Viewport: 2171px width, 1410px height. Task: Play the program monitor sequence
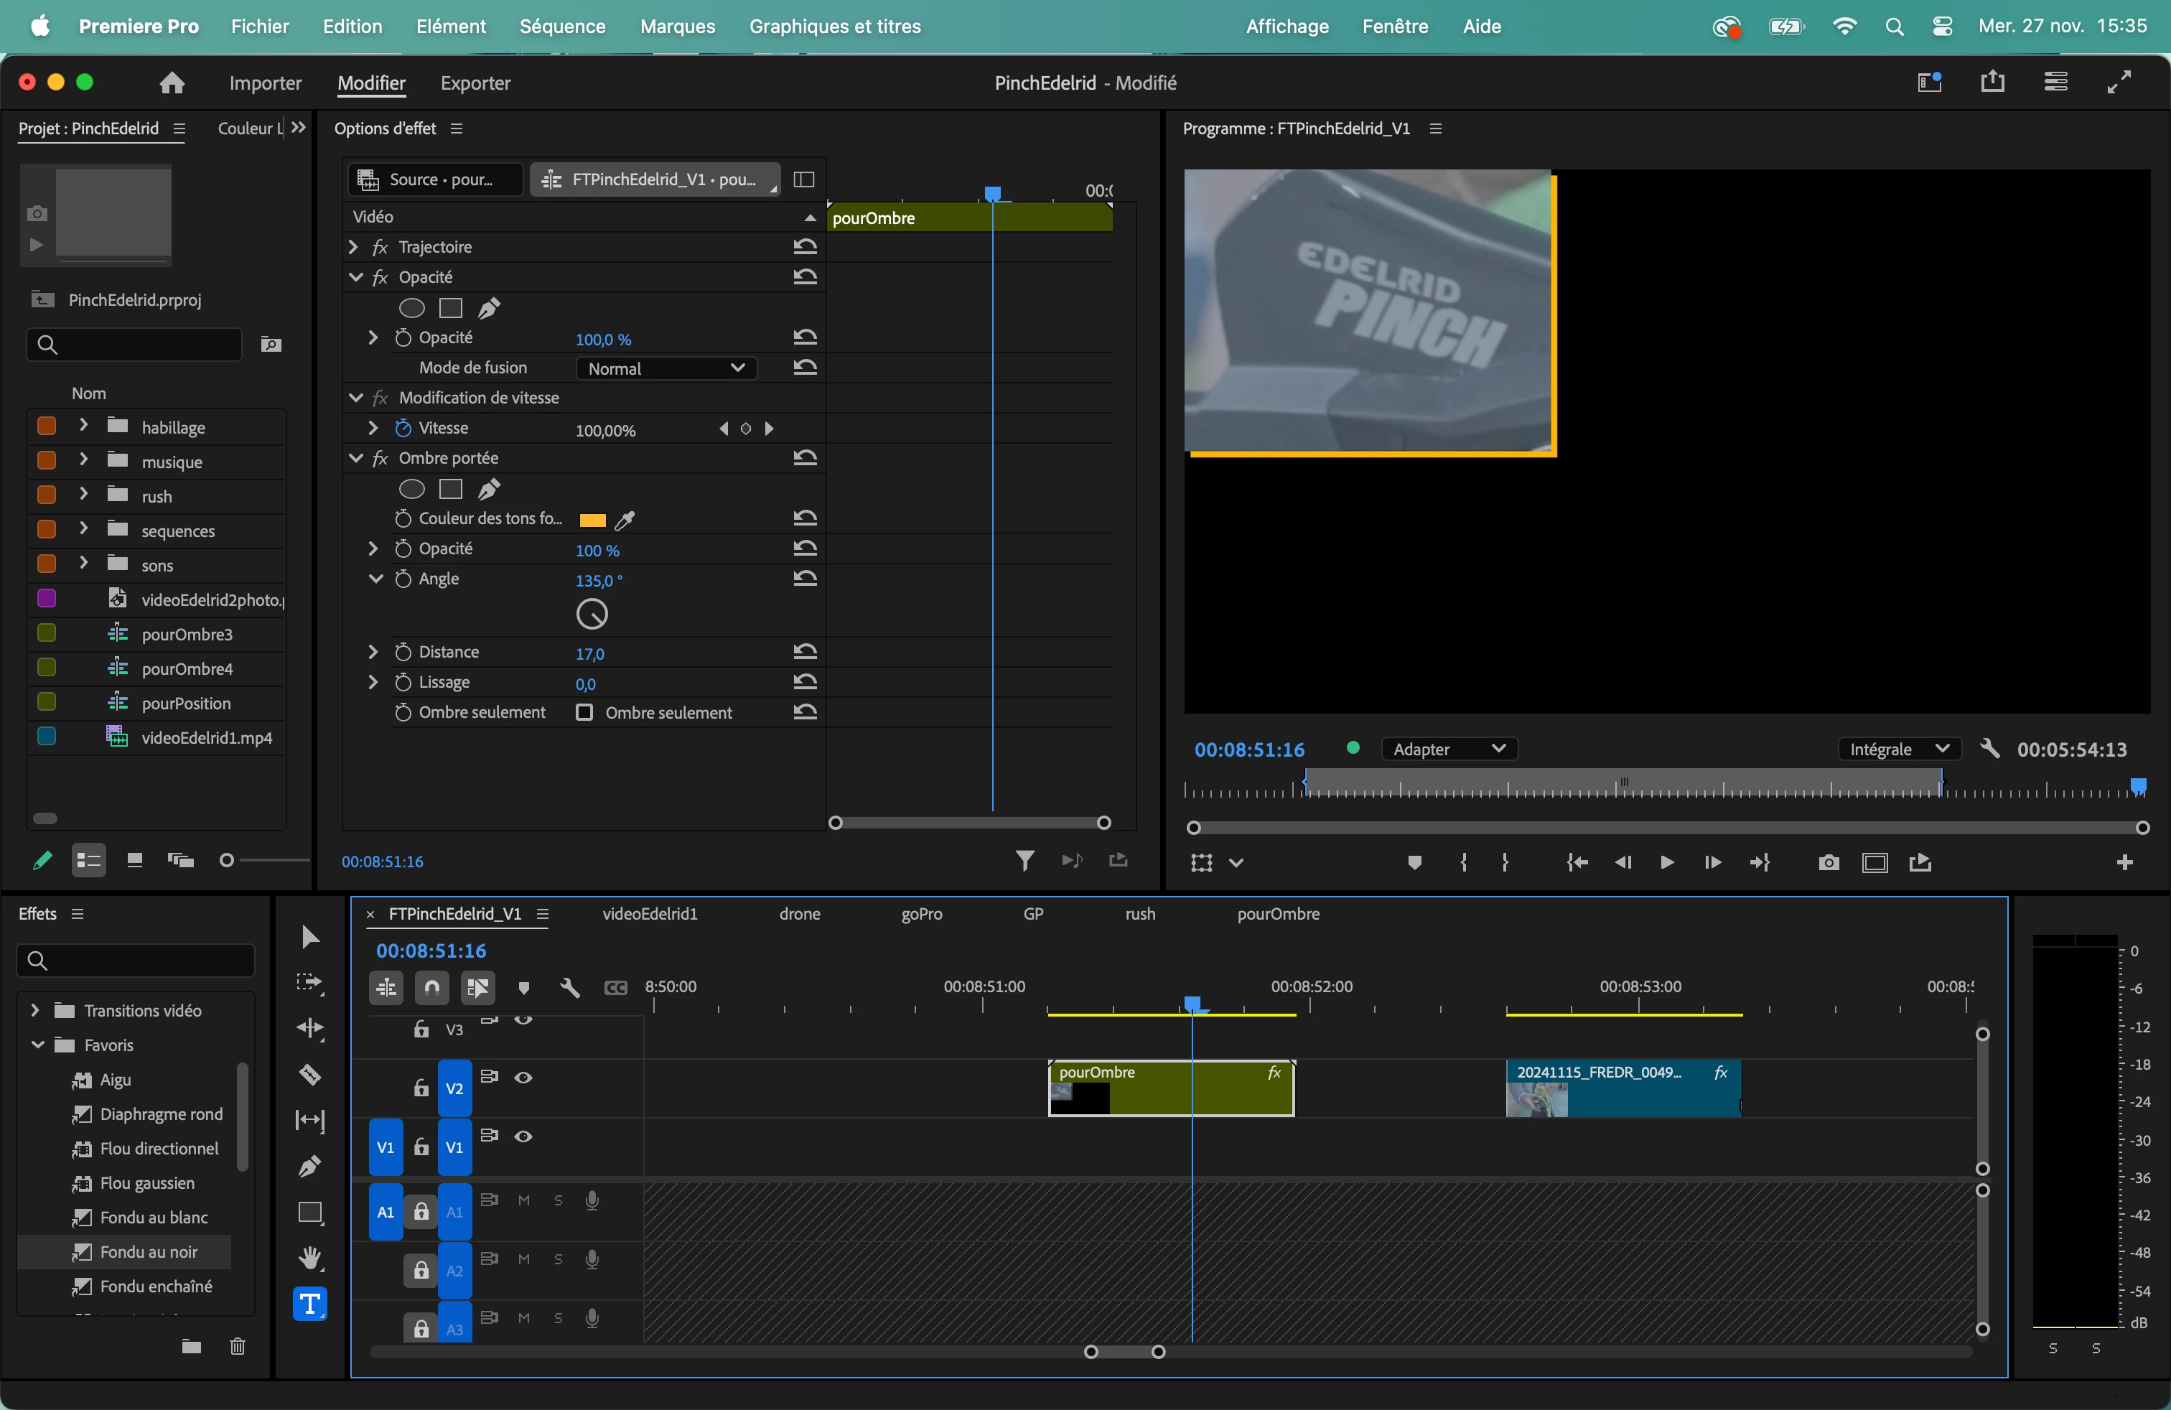point(1666,863)
